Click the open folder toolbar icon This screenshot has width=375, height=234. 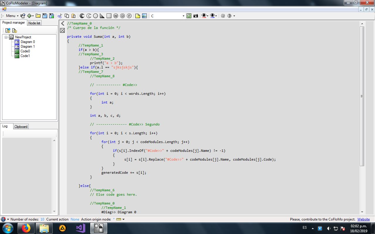coord(38,16)
